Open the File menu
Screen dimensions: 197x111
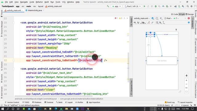pos(6,2)
